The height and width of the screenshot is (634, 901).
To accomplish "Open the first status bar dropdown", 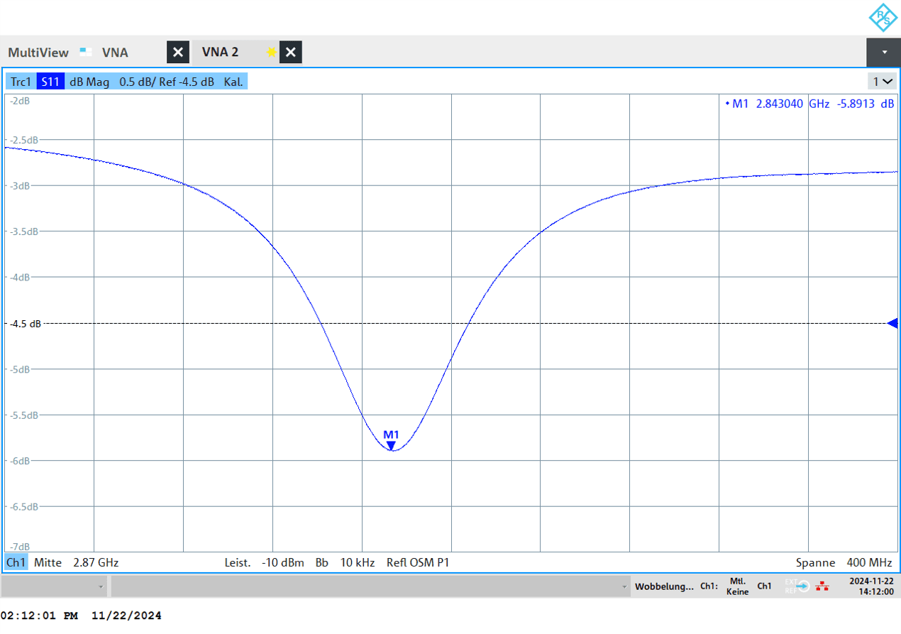I will point(55,586).
